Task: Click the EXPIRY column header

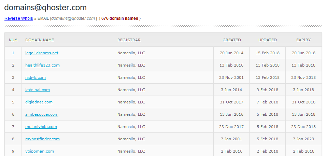Action: tap(303, 40)
